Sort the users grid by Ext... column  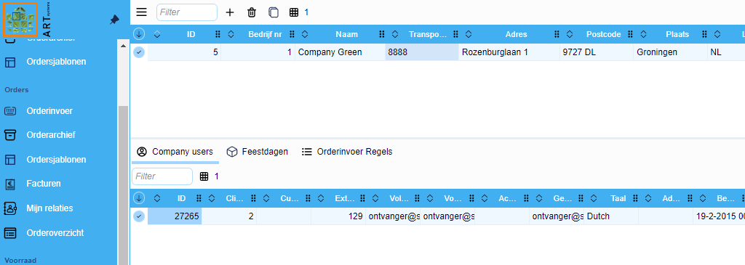point(321,198)
